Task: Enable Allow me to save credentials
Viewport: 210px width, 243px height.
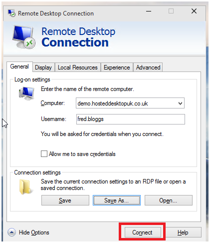Action: point(44,153)
